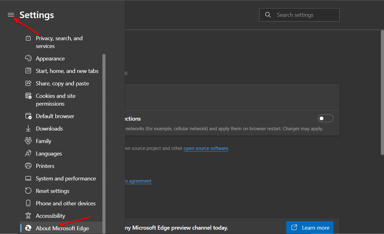Click the Printers icon
384x234 pixels.
coord(28,166)
